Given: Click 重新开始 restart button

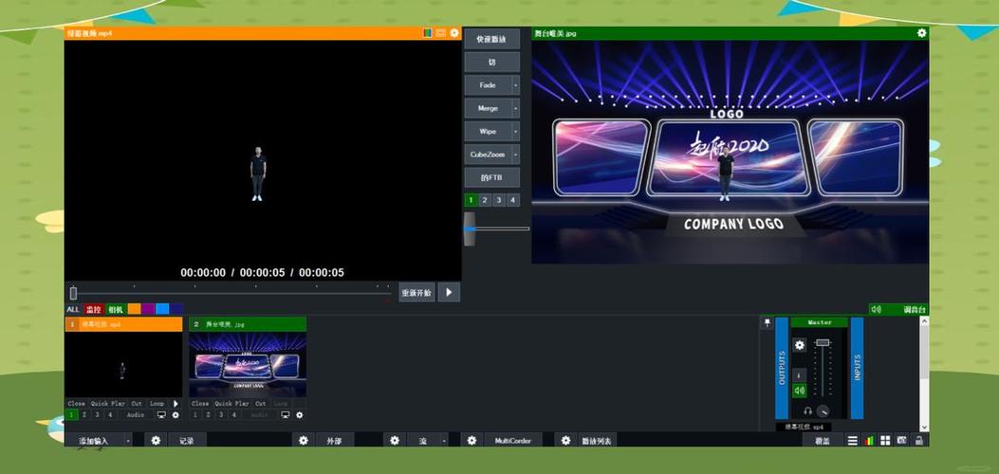Looking at the screenshot, I should 416,293.
